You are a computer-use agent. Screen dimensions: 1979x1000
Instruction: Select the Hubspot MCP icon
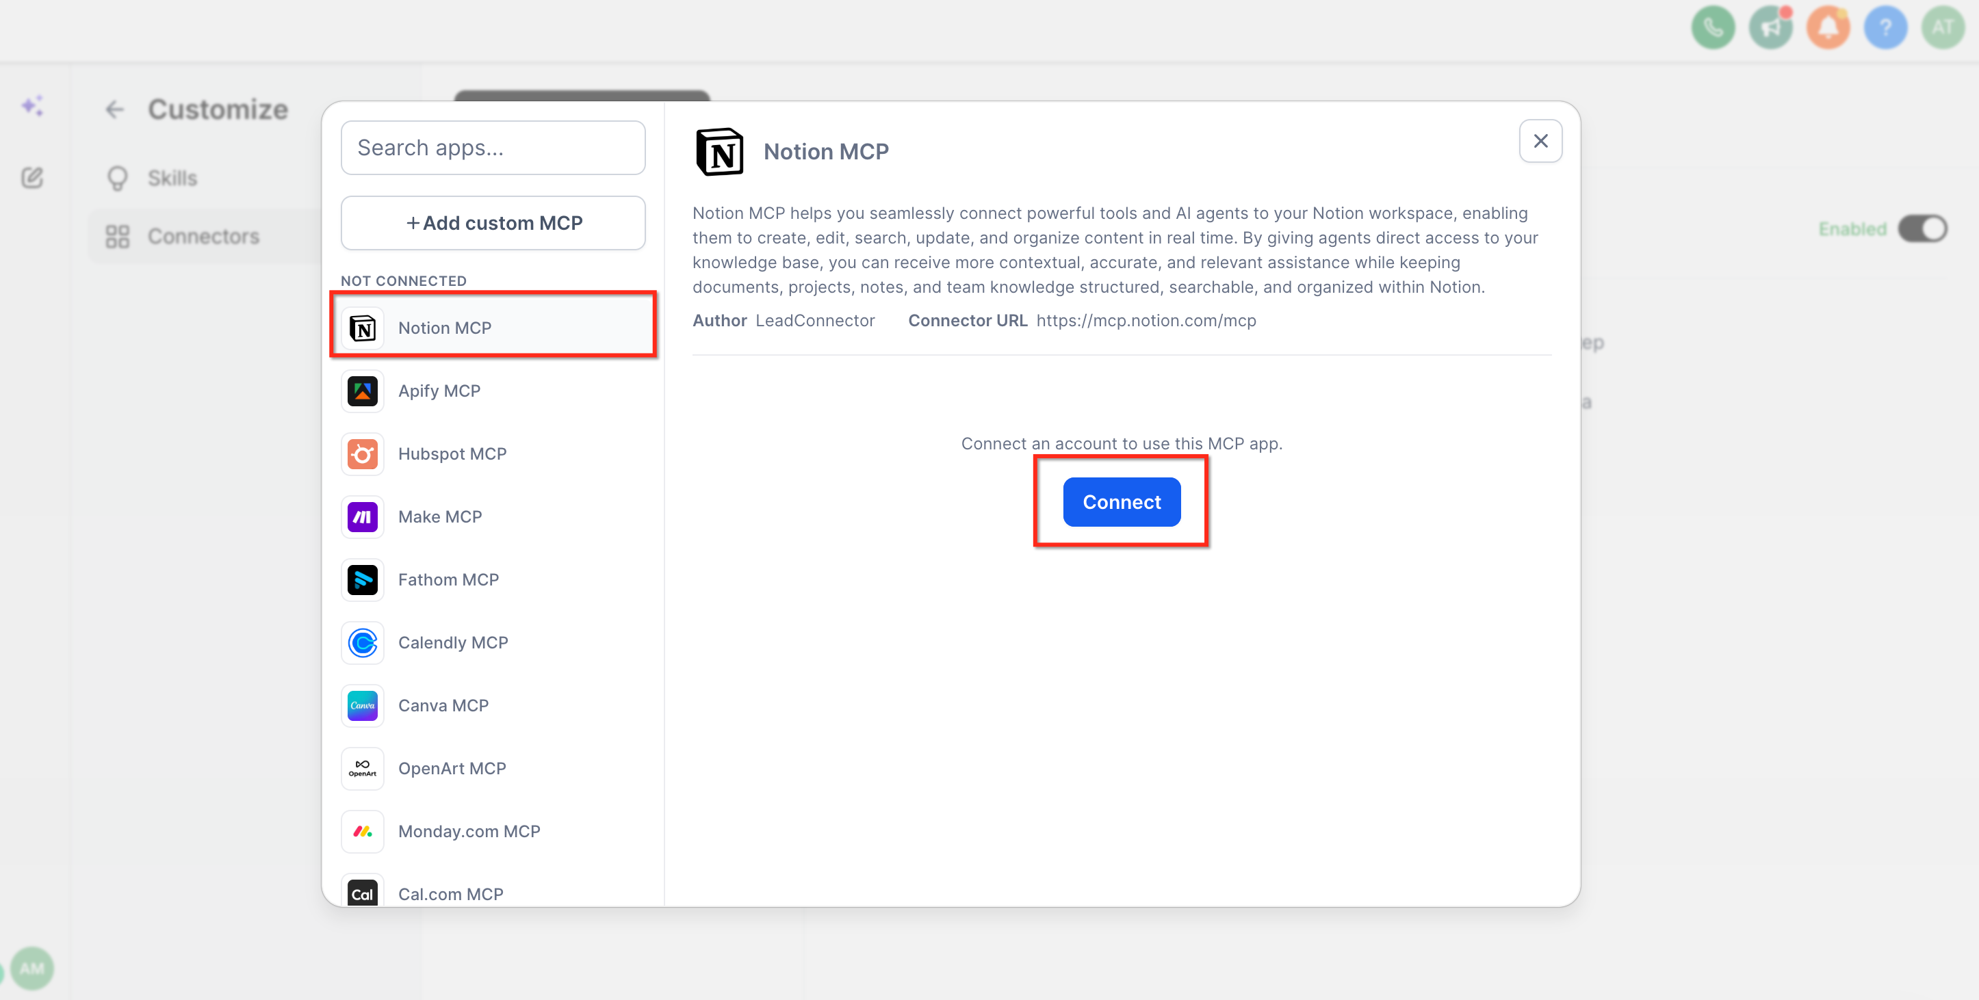[x=363, y=455]
